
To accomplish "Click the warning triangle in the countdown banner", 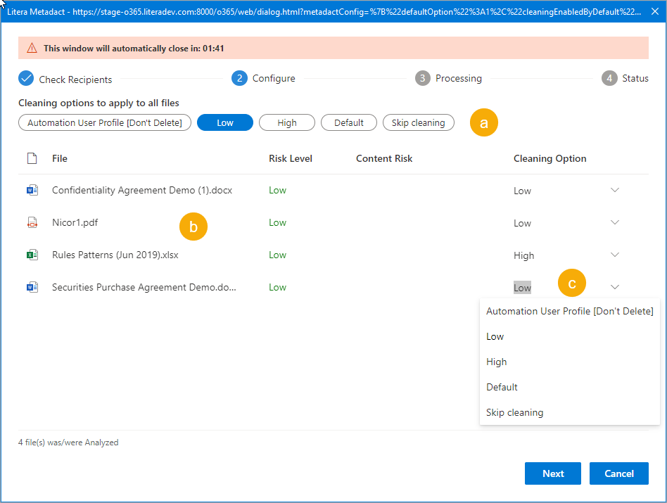I will 31,47.
